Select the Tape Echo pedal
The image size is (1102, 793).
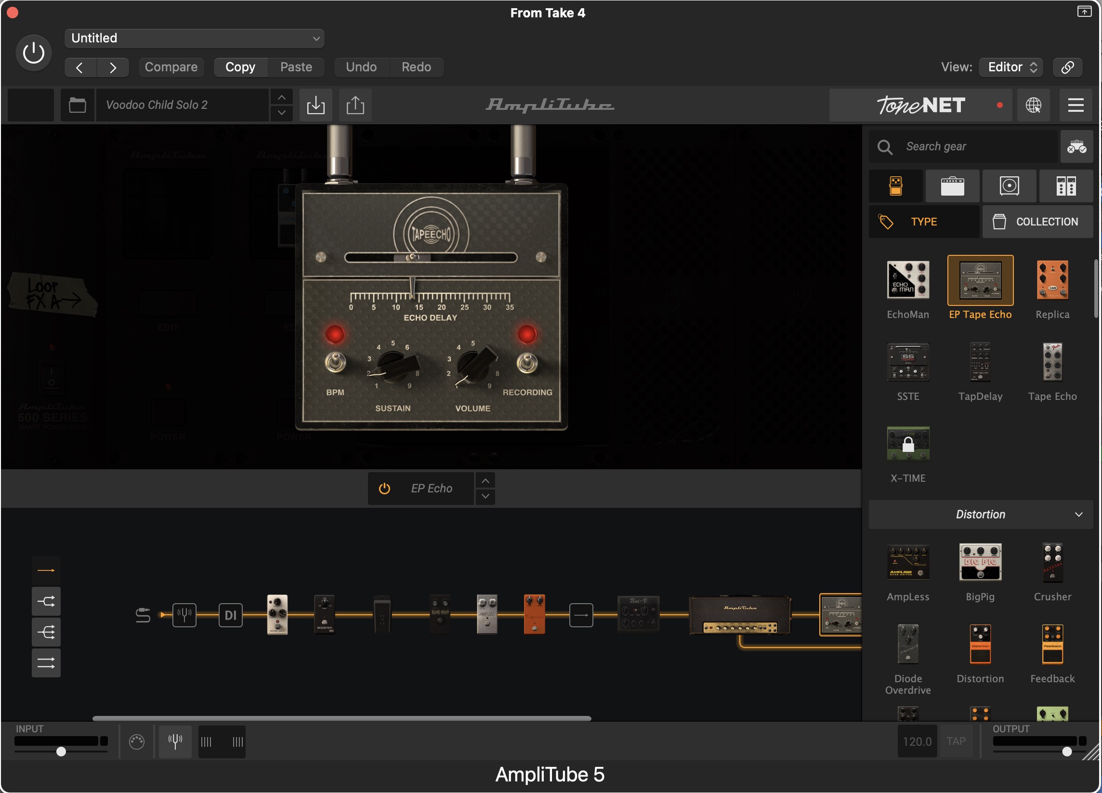tap(1052, 361)
